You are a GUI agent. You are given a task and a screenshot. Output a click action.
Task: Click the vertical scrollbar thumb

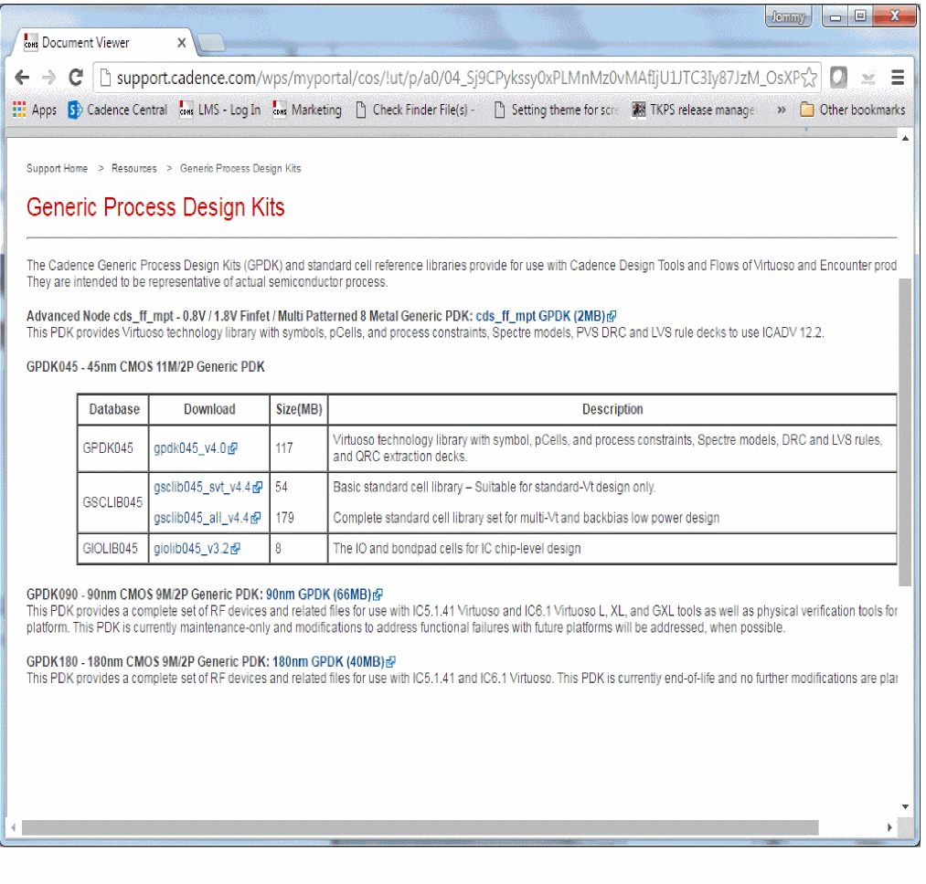click(905, 432)
